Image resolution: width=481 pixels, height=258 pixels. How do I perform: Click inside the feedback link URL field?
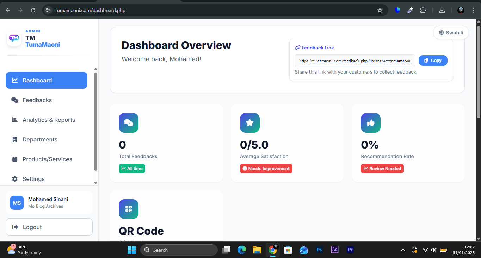355,61
